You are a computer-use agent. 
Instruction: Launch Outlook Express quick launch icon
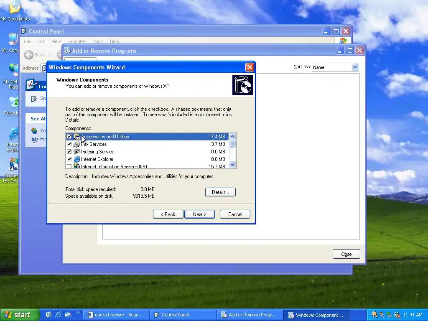[x=68, y=315]
